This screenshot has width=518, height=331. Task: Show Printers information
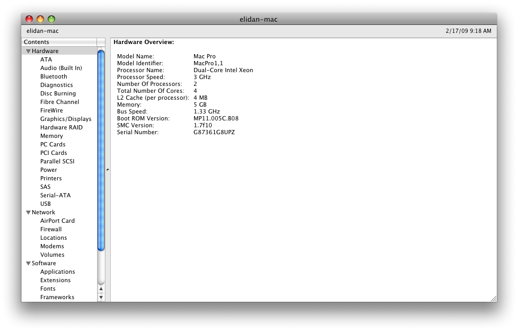[51, 178]
